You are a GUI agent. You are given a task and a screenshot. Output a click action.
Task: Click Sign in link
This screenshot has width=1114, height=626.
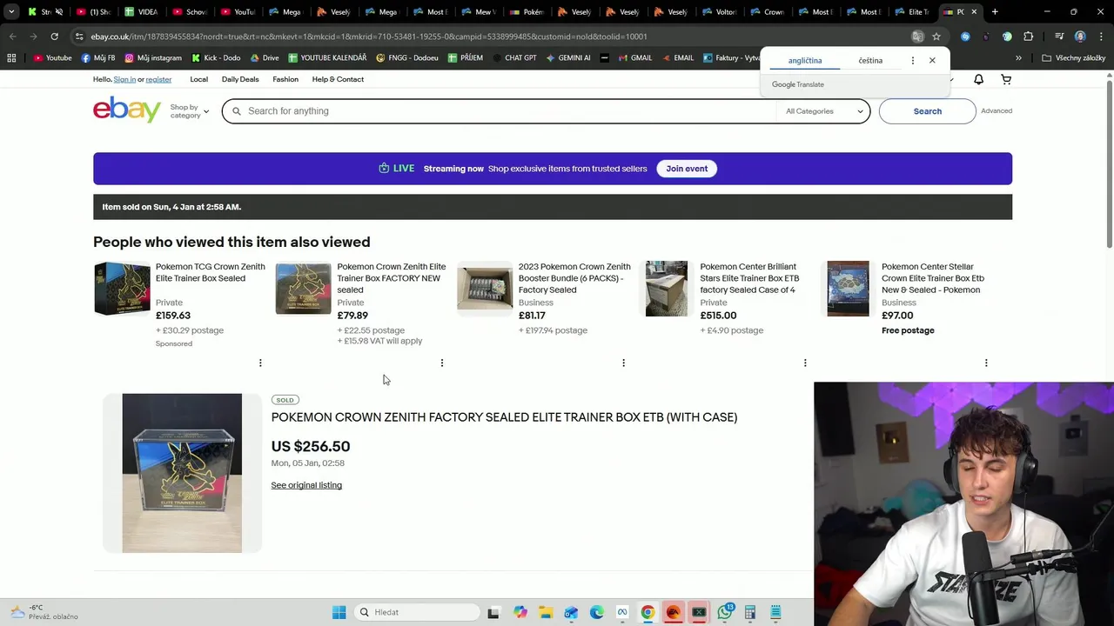pos(124,79)
